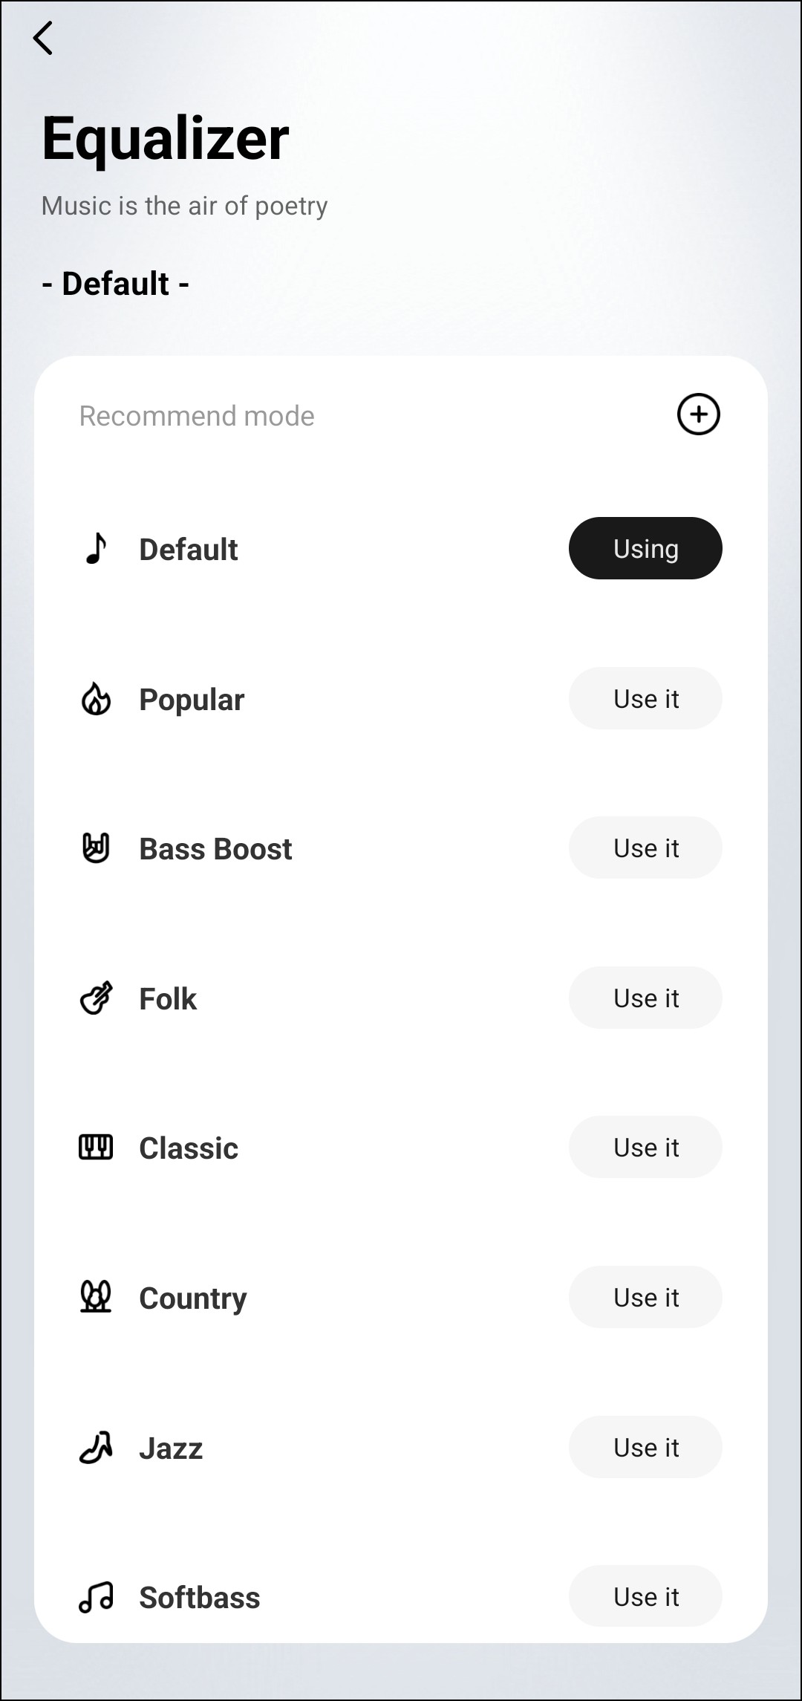Image resolution: width=802 pixels, height=1701 pixels.
Task: Tap the saxophone icon beside Jazz
Action: (96, 1447)
